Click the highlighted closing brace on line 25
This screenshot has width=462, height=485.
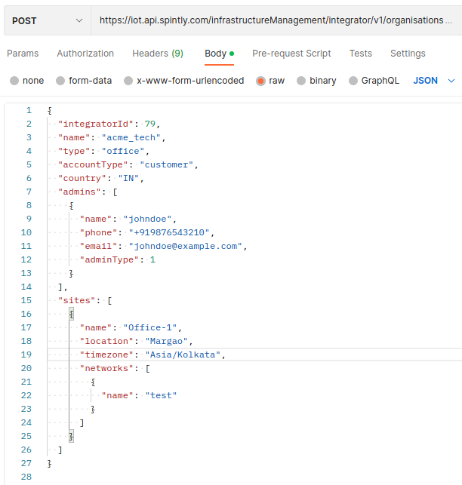tap(72, 437)
